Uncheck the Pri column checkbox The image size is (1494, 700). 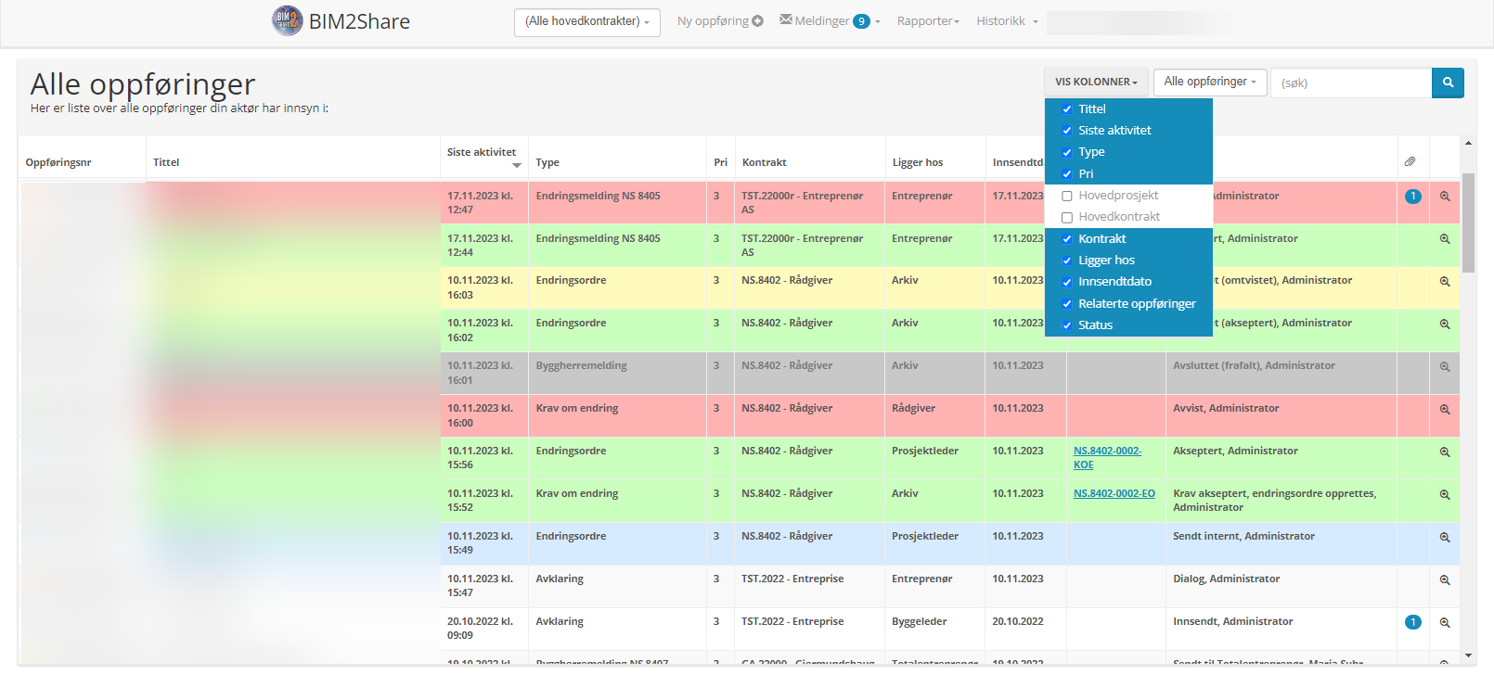(1067, 174)
